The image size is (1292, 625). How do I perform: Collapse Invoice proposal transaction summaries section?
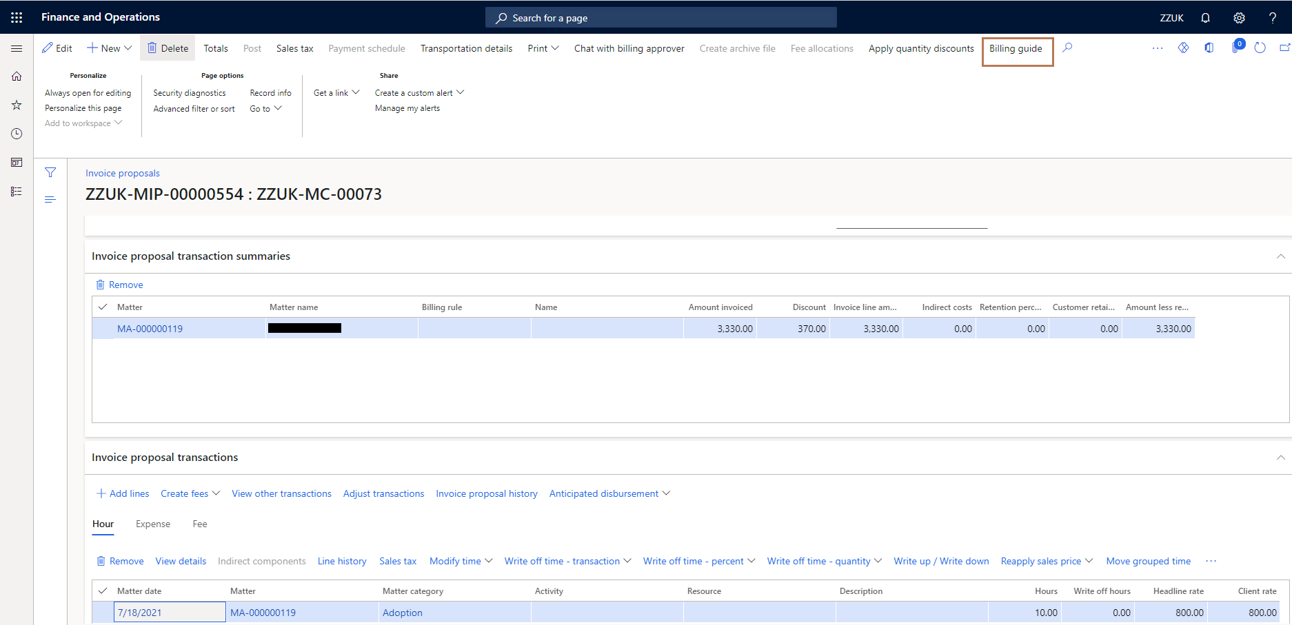1280,256
